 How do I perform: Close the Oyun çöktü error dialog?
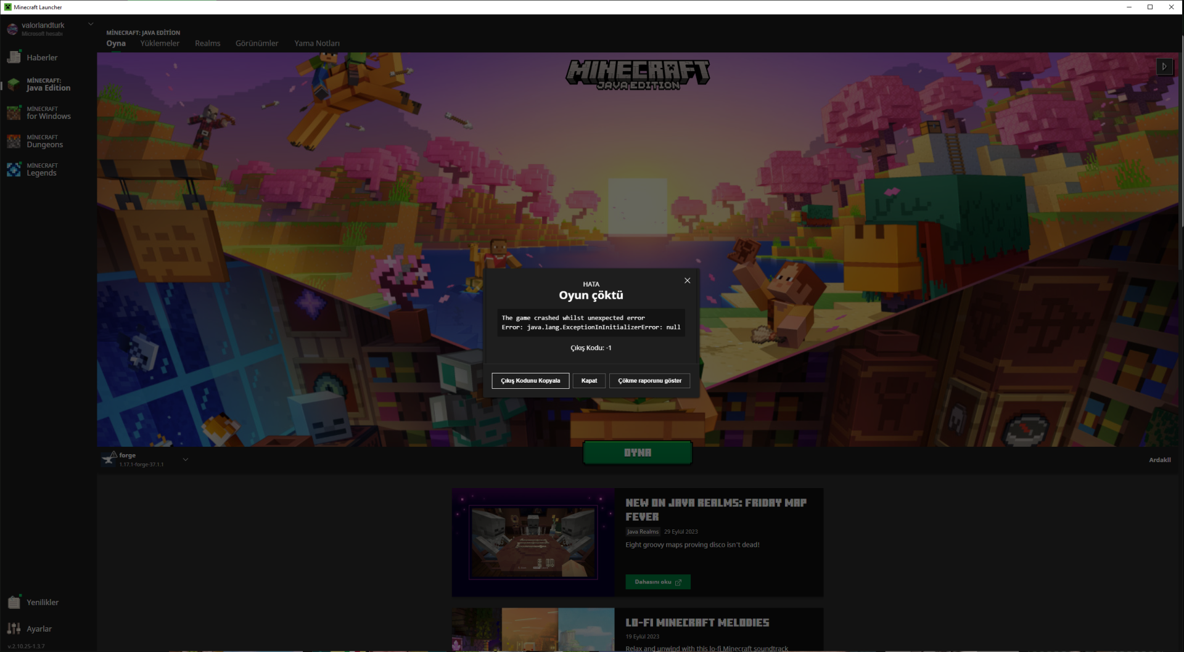click(687, 280)
